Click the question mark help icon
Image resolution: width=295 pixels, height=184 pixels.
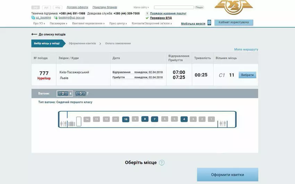point(162,163)
